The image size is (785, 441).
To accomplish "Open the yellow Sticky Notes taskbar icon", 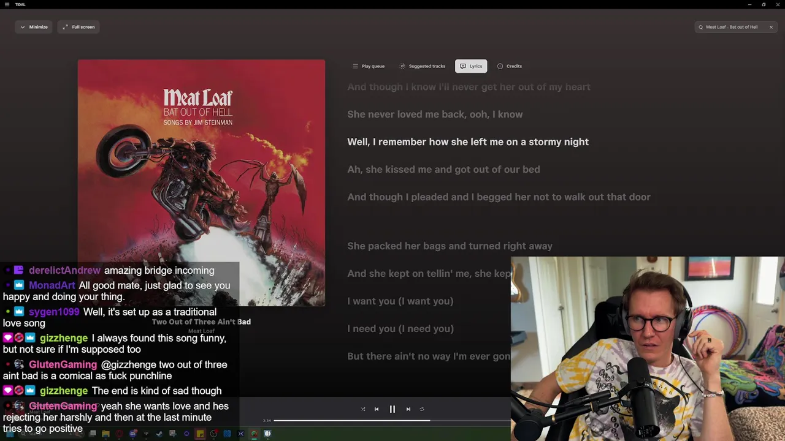I will coord(200,434).
